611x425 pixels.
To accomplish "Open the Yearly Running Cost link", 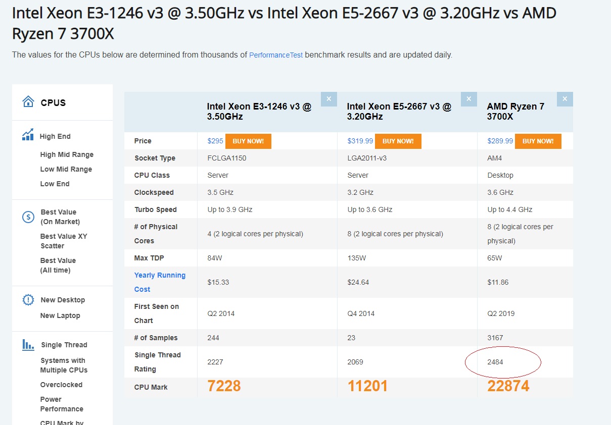I will coord(160,282).
